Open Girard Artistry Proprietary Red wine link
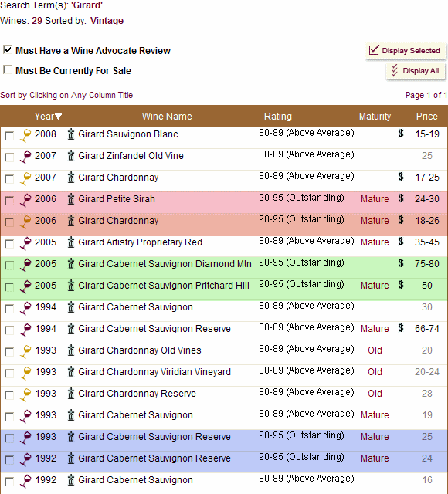 (x=140, y=242)
